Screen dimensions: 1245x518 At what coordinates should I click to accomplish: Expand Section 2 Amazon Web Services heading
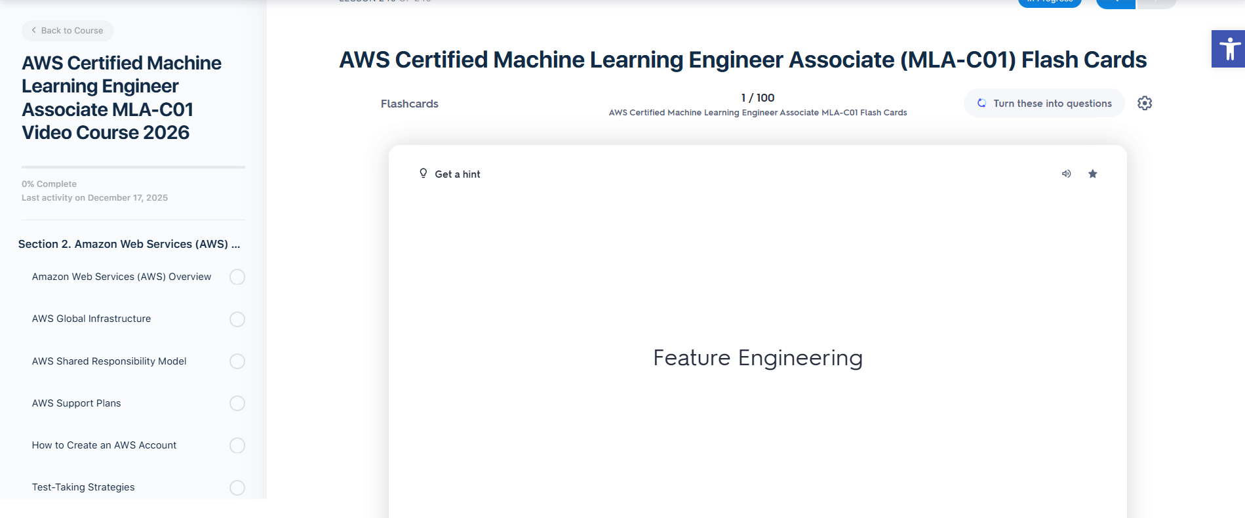click(x=129, y=244)
